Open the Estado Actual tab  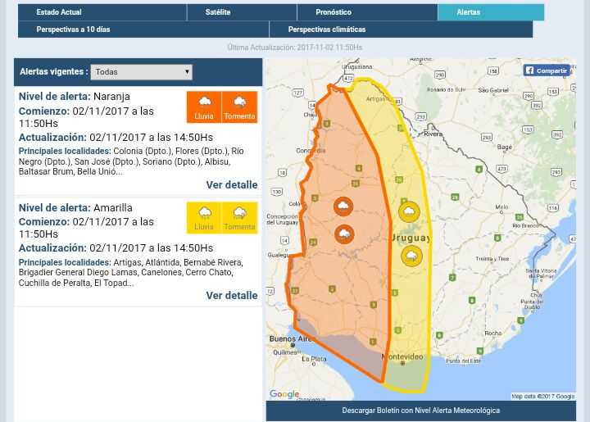tap(102, 12)
